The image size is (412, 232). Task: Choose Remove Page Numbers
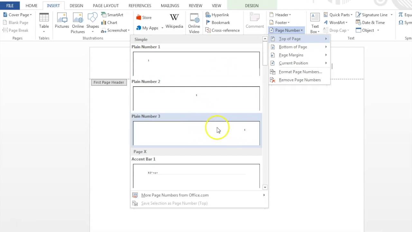pyautogui.click(x=299, y=80)
